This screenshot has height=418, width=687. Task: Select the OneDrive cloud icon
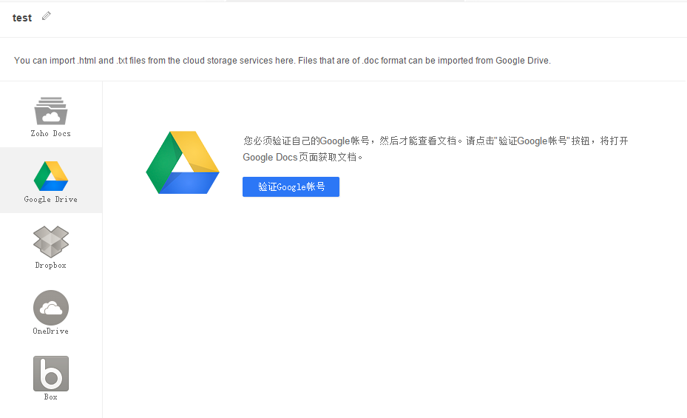pyautogui.click(x=51, y=308)
